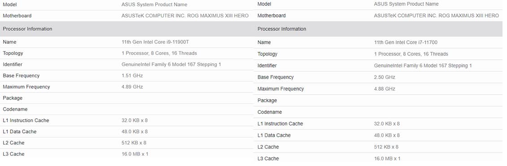507x166 pixels.
Task: Select right L1 Data Cache label
Action: (x=274, y=136)
